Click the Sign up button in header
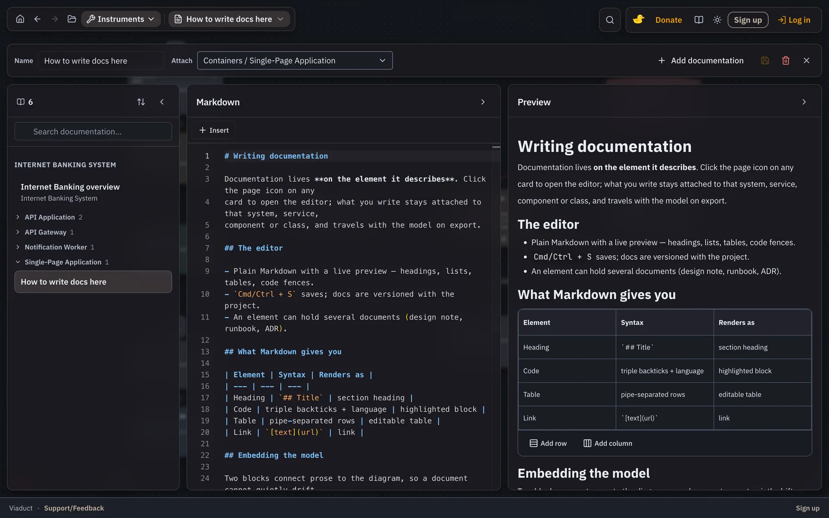 click(748, 20)
